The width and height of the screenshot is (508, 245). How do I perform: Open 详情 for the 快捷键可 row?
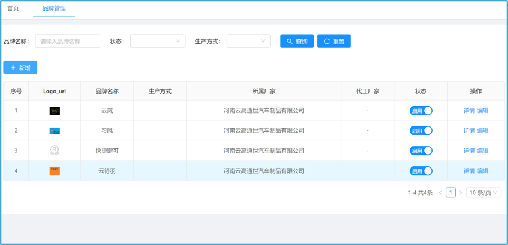coord(469,151)
